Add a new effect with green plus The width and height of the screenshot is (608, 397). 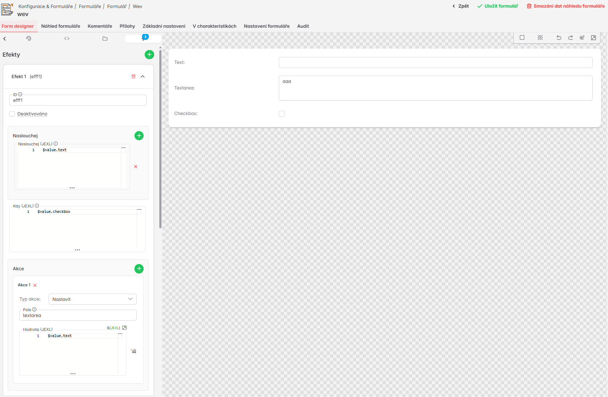(x=149, y=54)
